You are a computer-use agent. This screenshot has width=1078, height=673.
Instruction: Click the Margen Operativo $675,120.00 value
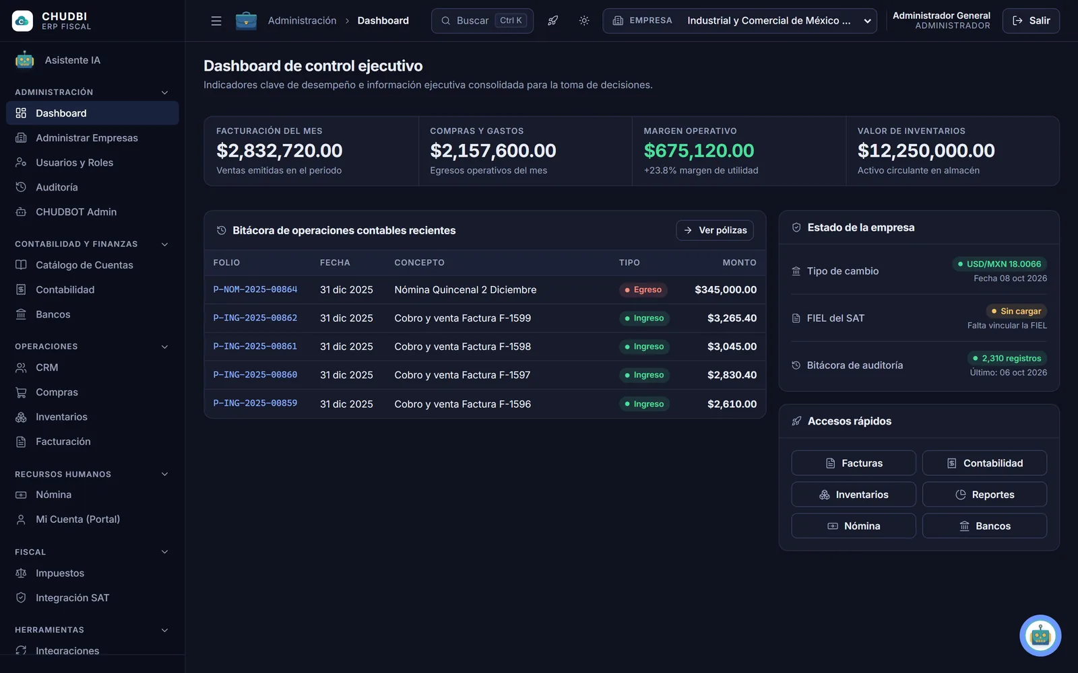699,151
